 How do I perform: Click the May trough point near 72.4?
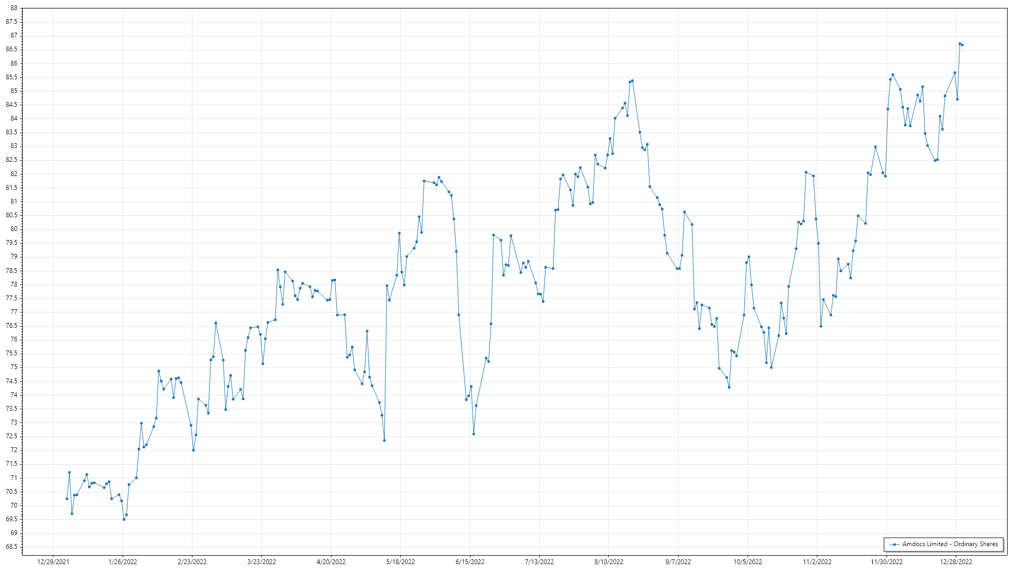click(x=384, y=440)
